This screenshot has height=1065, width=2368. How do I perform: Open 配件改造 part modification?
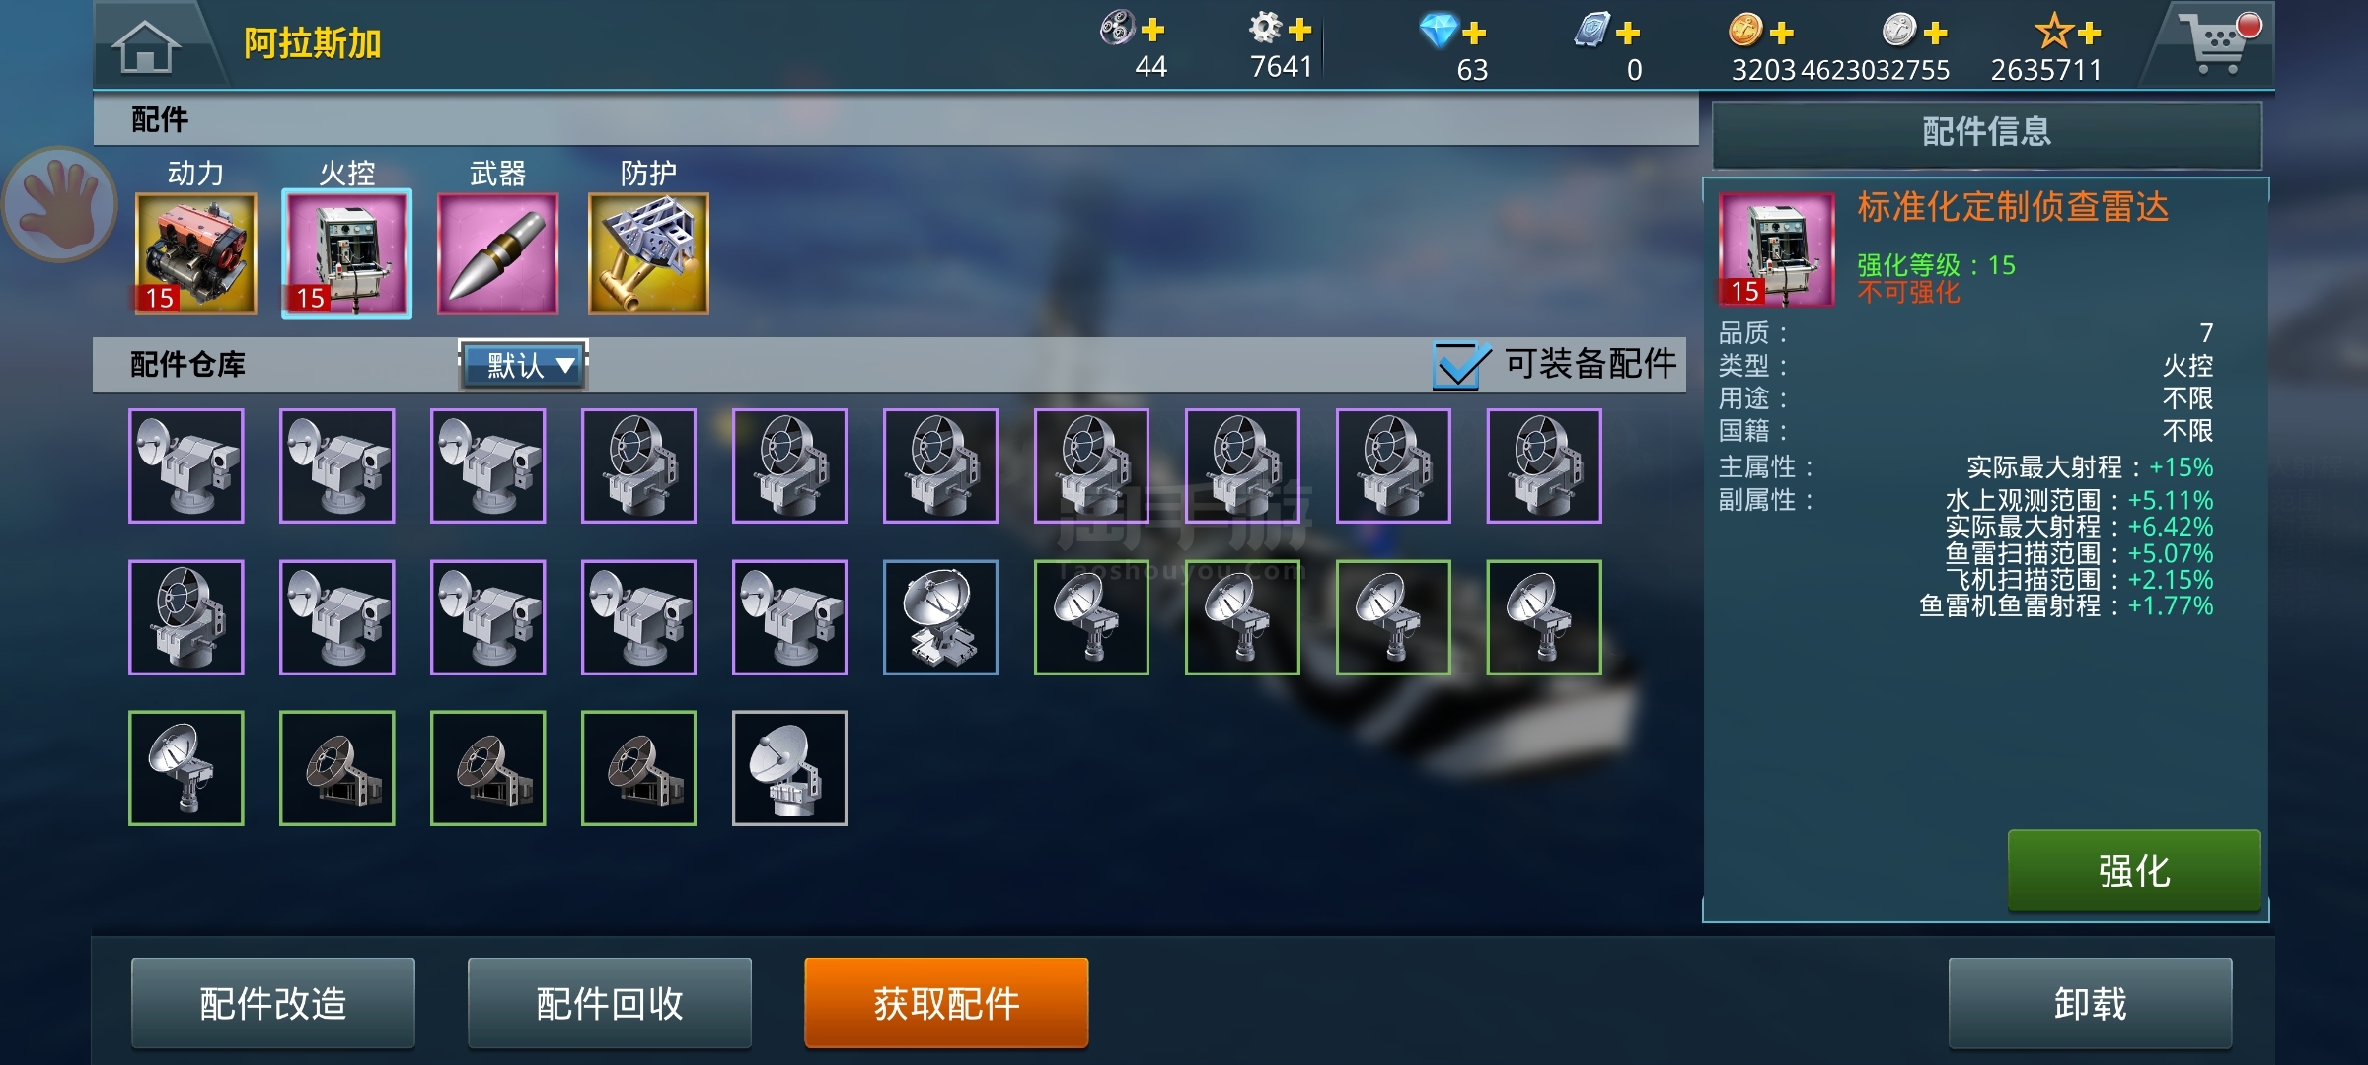[x=273, y=1003]
